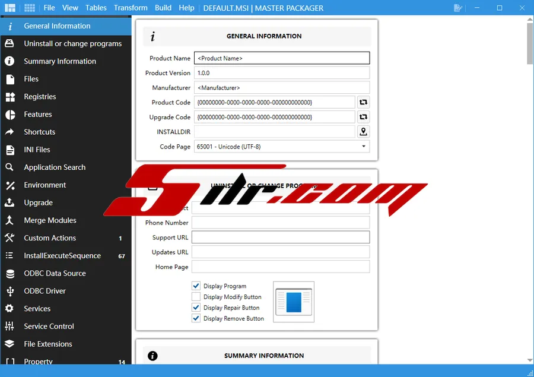Click the Service Control sliders icon
The image size is (534, 377).
[9, 326]
